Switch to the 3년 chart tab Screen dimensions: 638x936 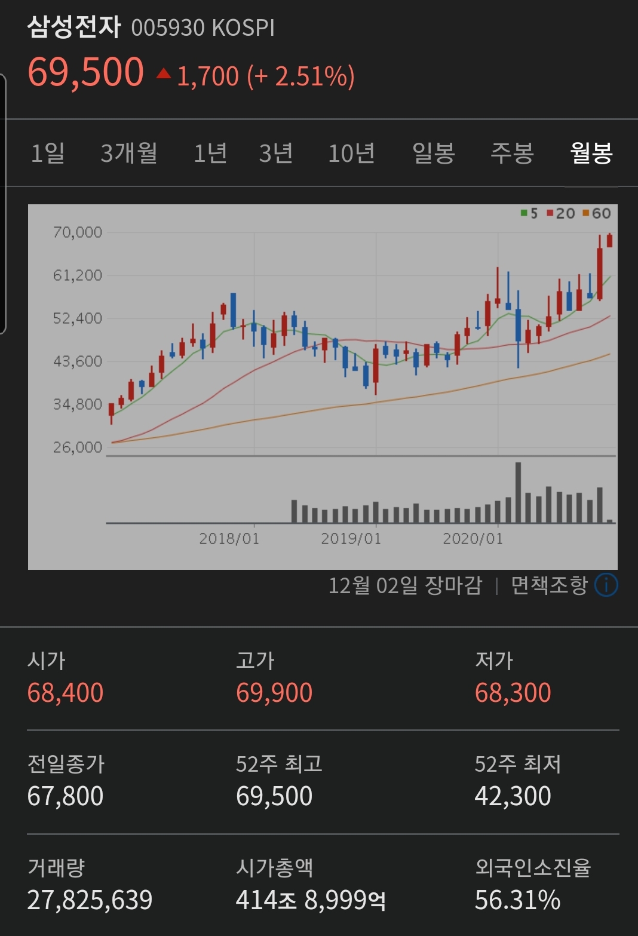tap(276, 154)
